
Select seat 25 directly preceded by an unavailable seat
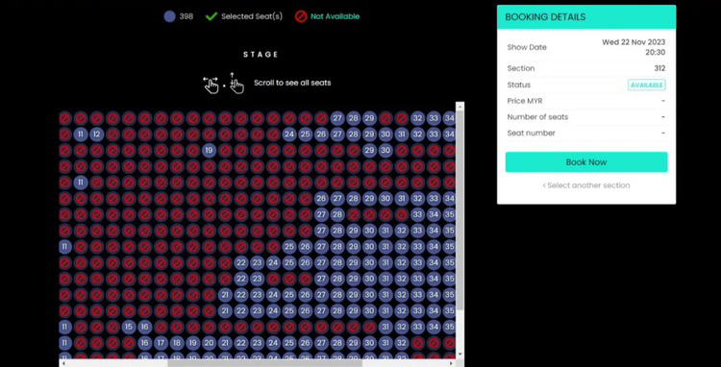click(x=289, y=247)
